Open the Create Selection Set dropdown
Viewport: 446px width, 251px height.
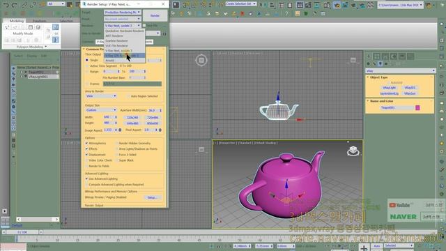coord(240,3)
